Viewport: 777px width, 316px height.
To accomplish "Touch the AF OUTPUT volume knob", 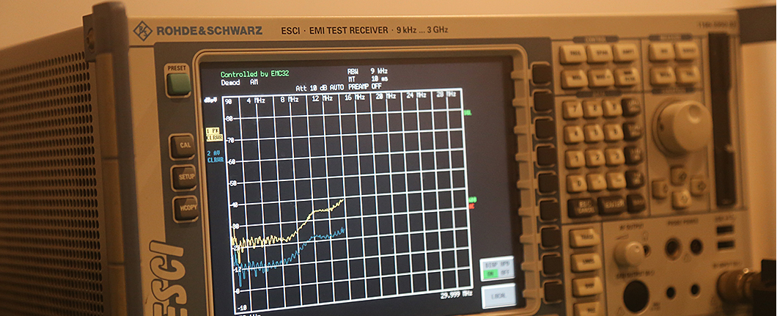I will click(630, 254).
